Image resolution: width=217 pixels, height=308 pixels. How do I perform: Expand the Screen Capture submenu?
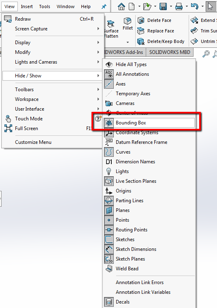pyautogui.click(x=52, y=29)
